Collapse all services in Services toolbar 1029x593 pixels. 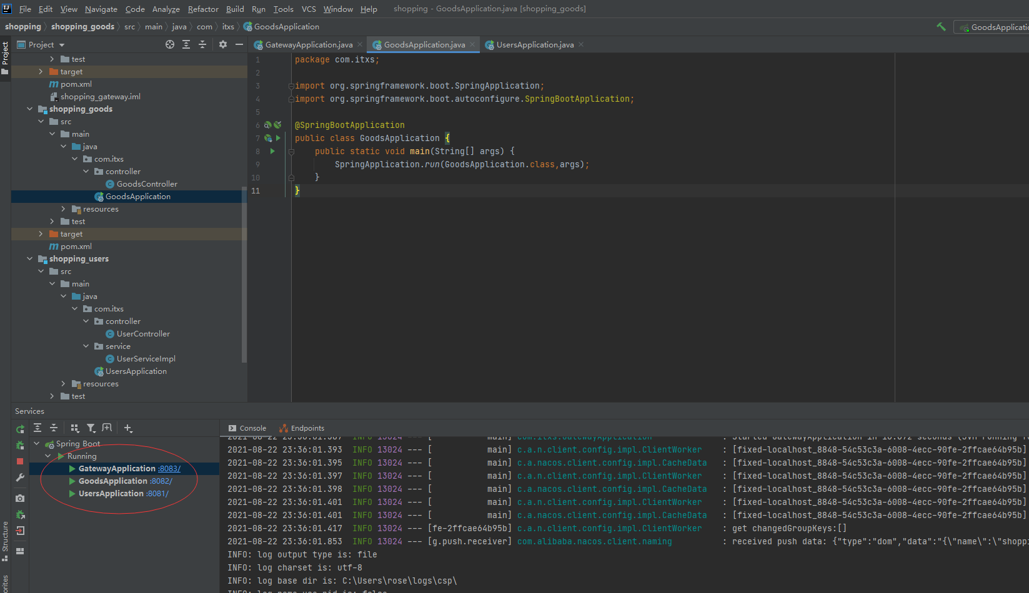[x=54, y=428]
